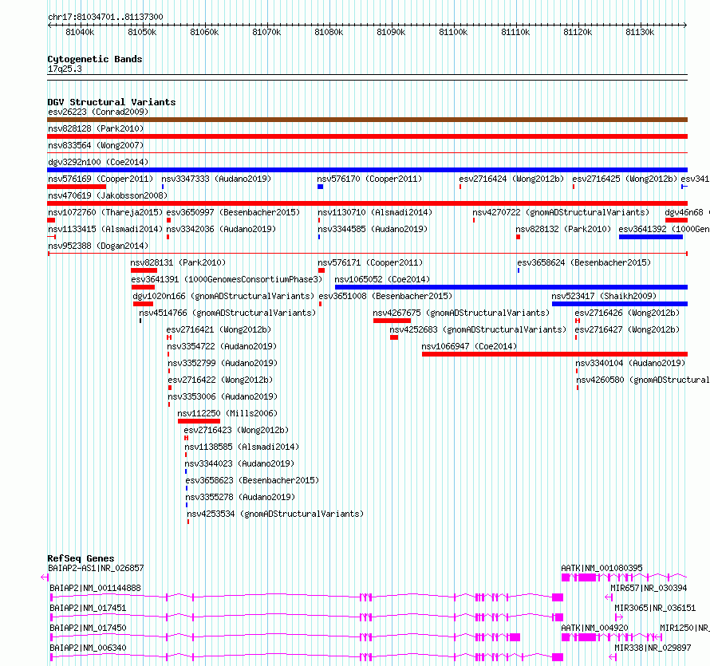Open esv3658624 (Besenbacher2015) variant

pyautogui.click(x=584, y=262)
